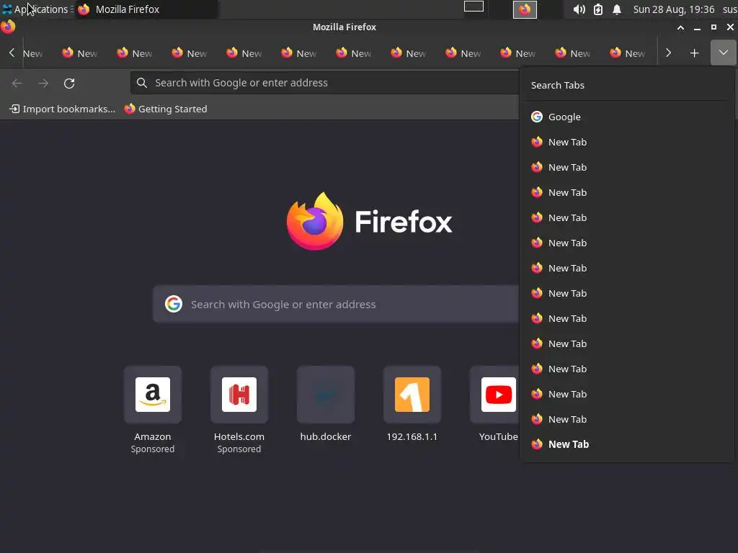Open a new tab with the plus button
The height and width of the screenshot is (553, 738).
(694, 53)
